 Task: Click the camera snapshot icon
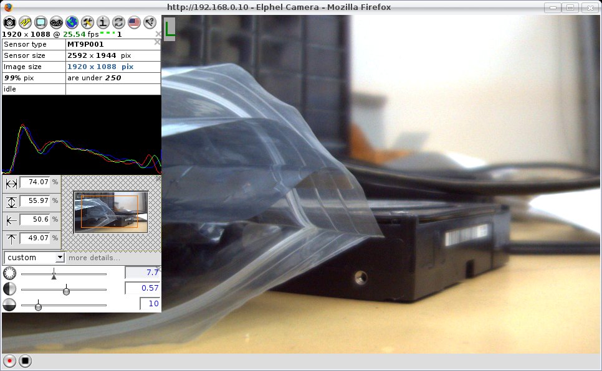click(9, 22)
